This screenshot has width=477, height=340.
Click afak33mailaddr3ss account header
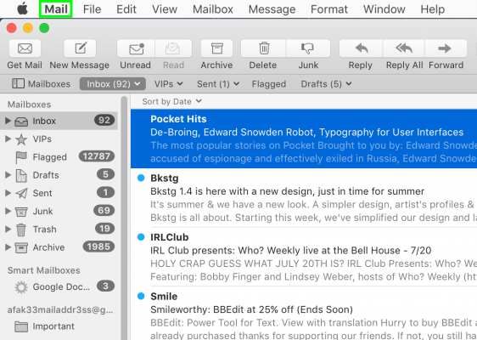60,310
